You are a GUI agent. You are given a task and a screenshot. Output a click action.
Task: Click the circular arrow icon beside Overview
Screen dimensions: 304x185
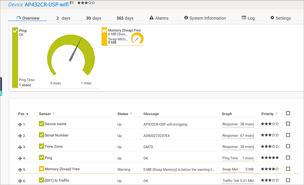[18, 18]
